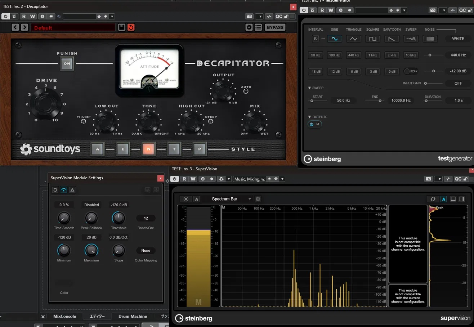The width and height of the screenshot is (474, 327).
Task: Select Decapitator style P
Action: (199, 149)
